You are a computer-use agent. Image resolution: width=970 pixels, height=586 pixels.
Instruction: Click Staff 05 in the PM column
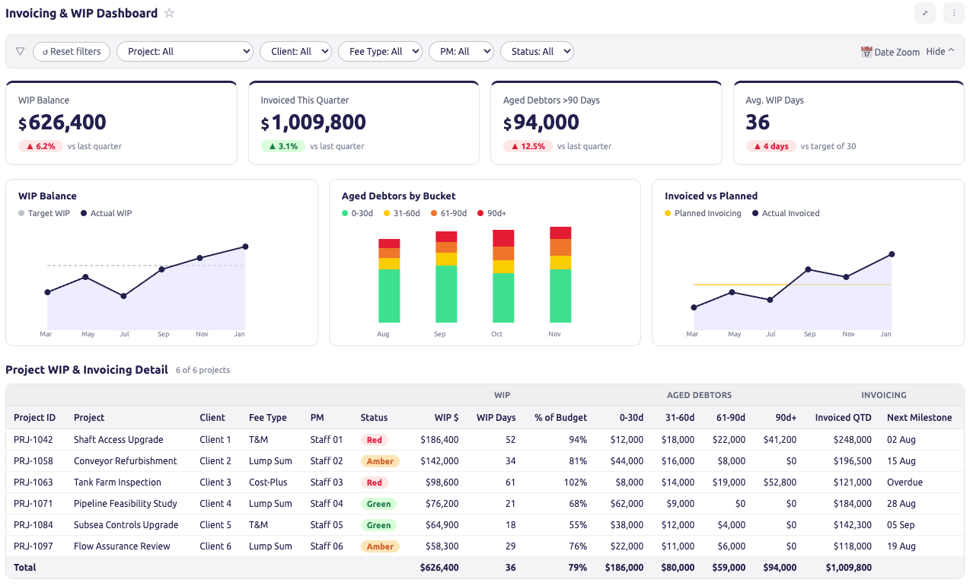tap(327, 525)
